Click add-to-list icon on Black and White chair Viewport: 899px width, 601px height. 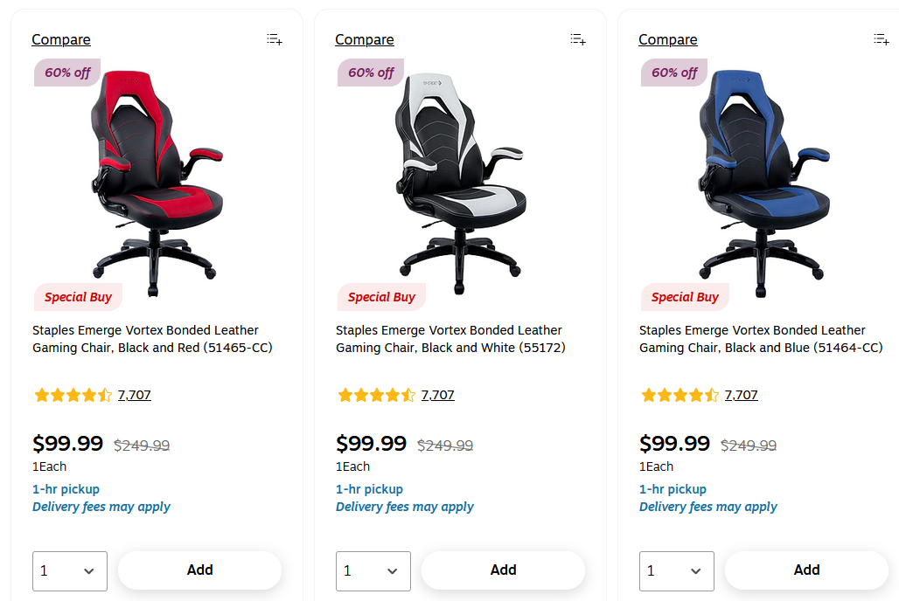point(578,39)
